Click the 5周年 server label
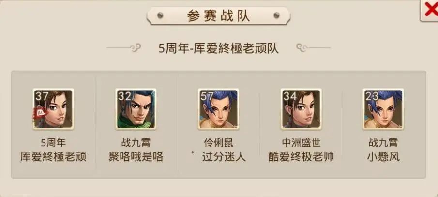The width and height of the screenshot is (438, 197). click(x=53, y=143)
